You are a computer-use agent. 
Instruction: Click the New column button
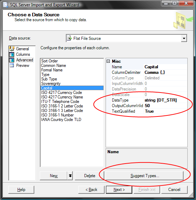pyautogui.click(x=54, y=176)
